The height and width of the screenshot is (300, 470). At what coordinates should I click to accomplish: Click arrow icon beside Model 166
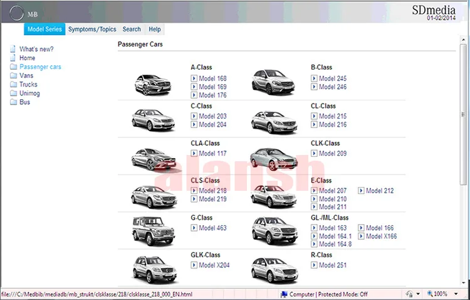pyautogui.click(x=361, y=228)
